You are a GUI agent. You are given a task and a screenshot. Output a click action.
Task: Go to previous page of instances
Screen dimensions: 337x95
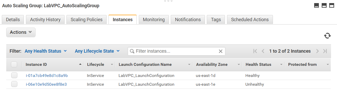click(263, 51)
